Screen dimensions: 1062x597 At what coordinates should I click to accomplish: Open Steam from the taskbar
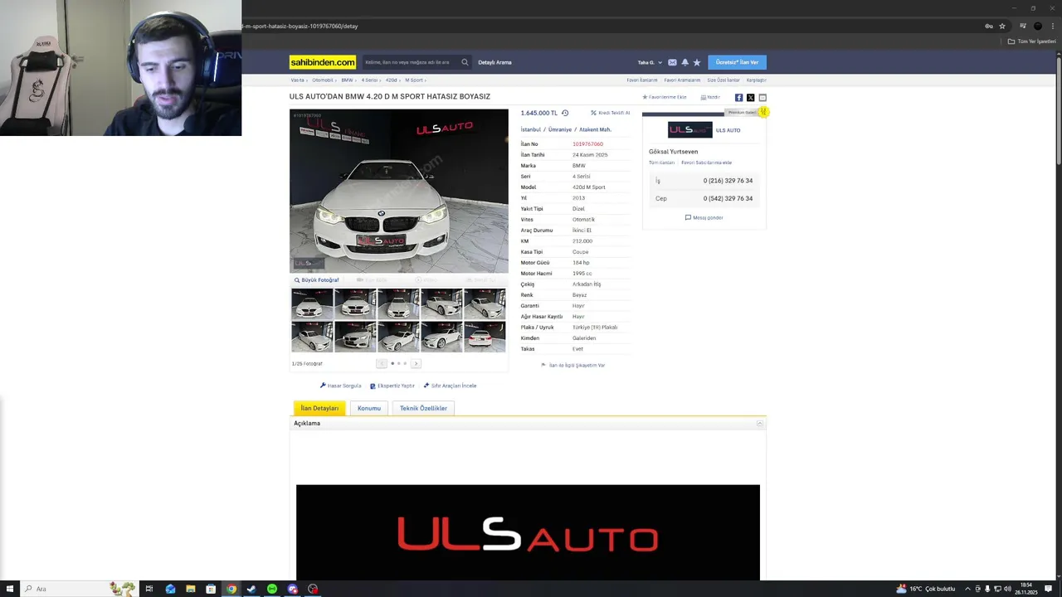[251, 589]
